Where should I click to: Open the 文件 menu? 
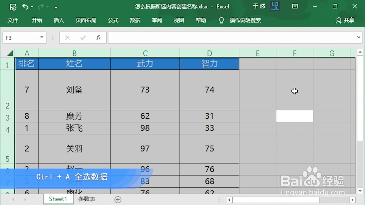pos(13,20)
